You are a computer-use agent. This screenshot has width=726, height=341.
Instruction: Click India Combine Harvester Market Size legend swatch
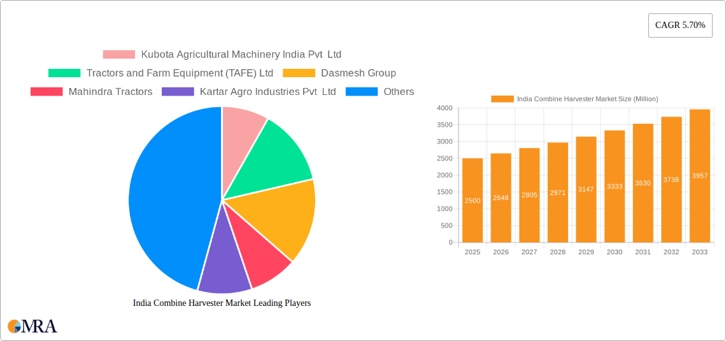point(502,99)
